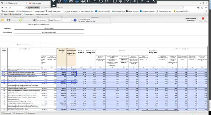Open the Инструкция ПО bookmark
Image resolution: width=211 pixels, height=115 pixels.
[x=181, y=11]
